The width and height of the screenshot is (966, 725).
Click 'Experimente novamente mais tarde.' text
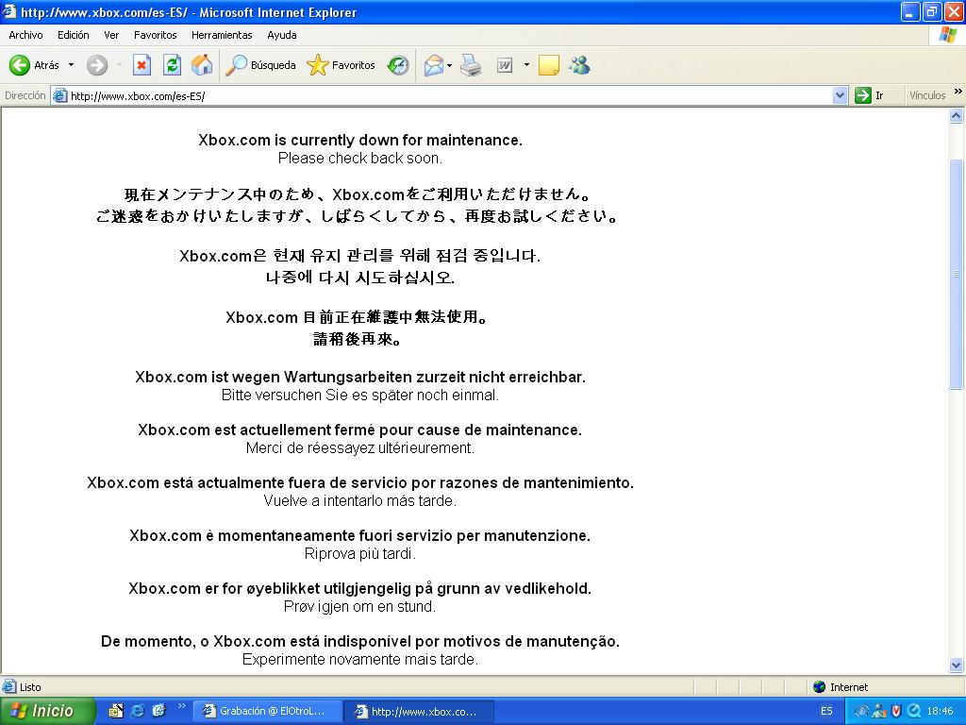(x=359, y=660)
